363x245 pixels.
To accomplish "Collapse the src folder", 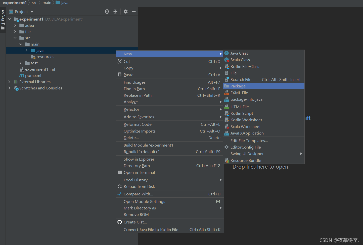I will point(15,38).
